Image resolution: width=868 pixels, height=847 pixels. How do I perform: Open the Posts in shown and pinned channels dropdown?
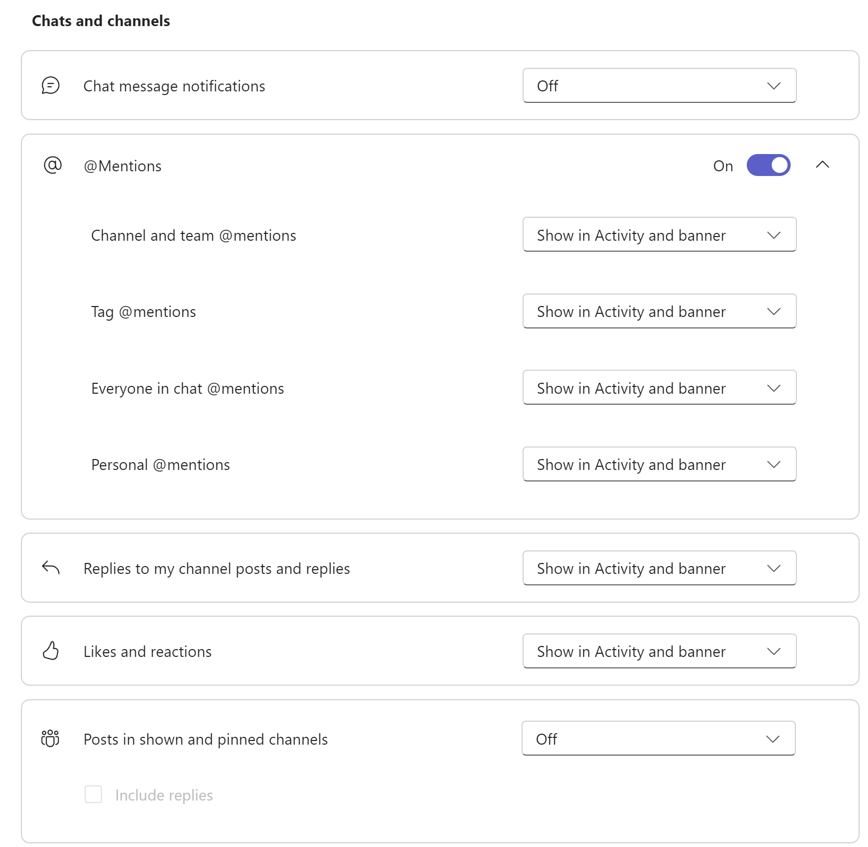click(x=658, y=738)
